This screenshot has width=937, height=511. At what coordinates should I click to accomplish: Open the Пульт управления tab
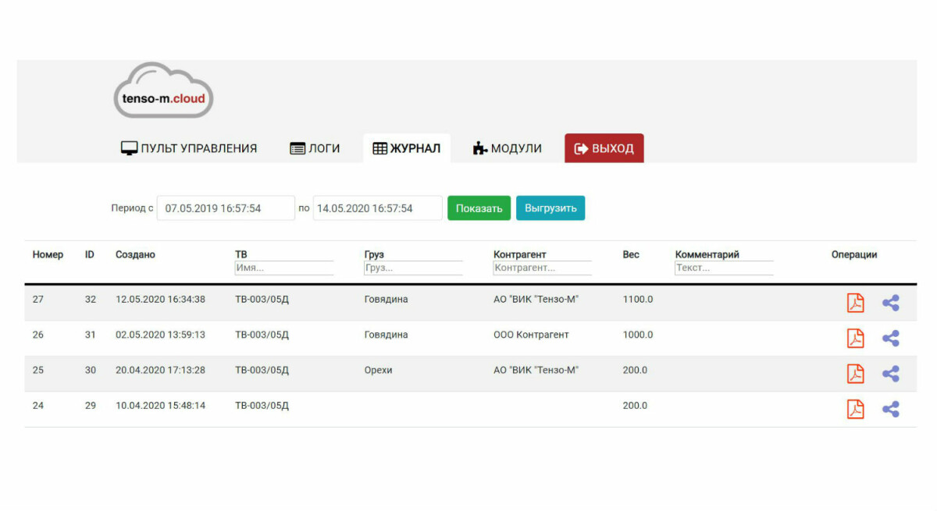coord(189,148)
